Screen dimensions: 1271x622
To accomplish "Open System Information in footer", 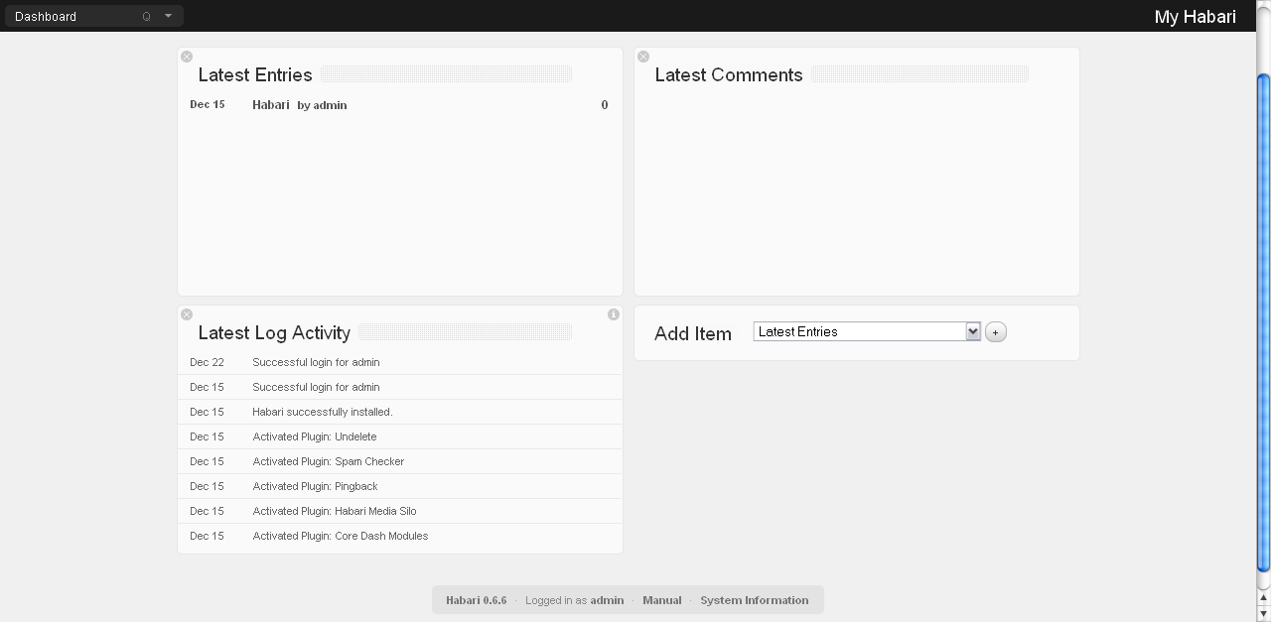I will pos(754,600).
